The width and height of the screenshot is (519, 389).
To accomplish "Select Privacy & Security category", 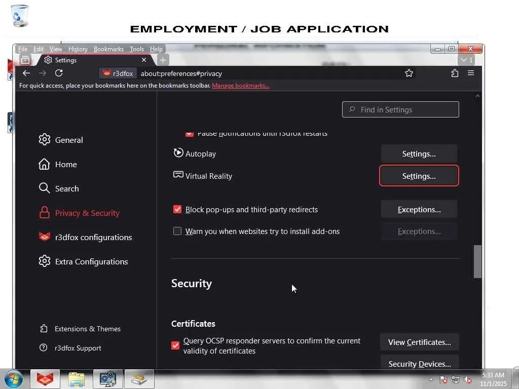I will (x=80, y=213).
